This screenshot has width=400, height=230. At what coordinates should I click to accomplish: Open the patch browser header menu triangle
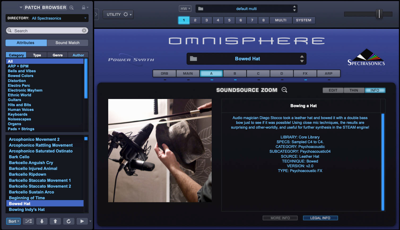click(21, 7)
